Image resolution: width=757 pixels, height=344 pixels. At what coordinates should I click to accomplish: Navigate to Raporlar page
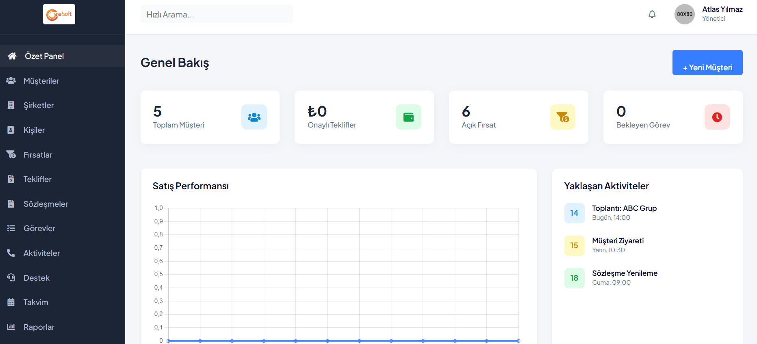point(39,327)
